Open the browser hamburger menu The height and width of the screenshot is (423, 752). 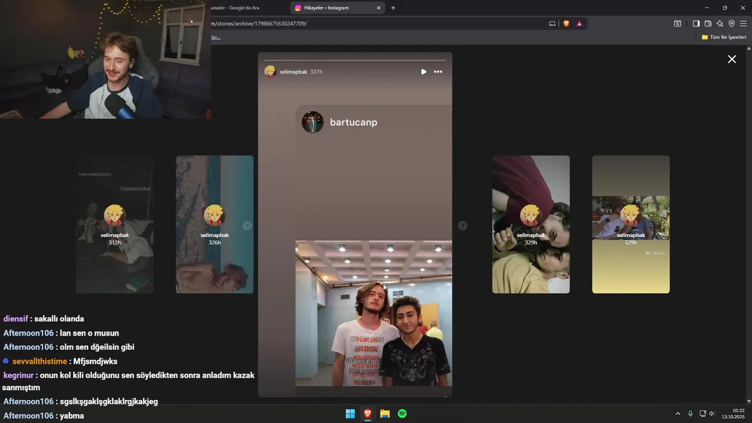click(x=743, y=23)
